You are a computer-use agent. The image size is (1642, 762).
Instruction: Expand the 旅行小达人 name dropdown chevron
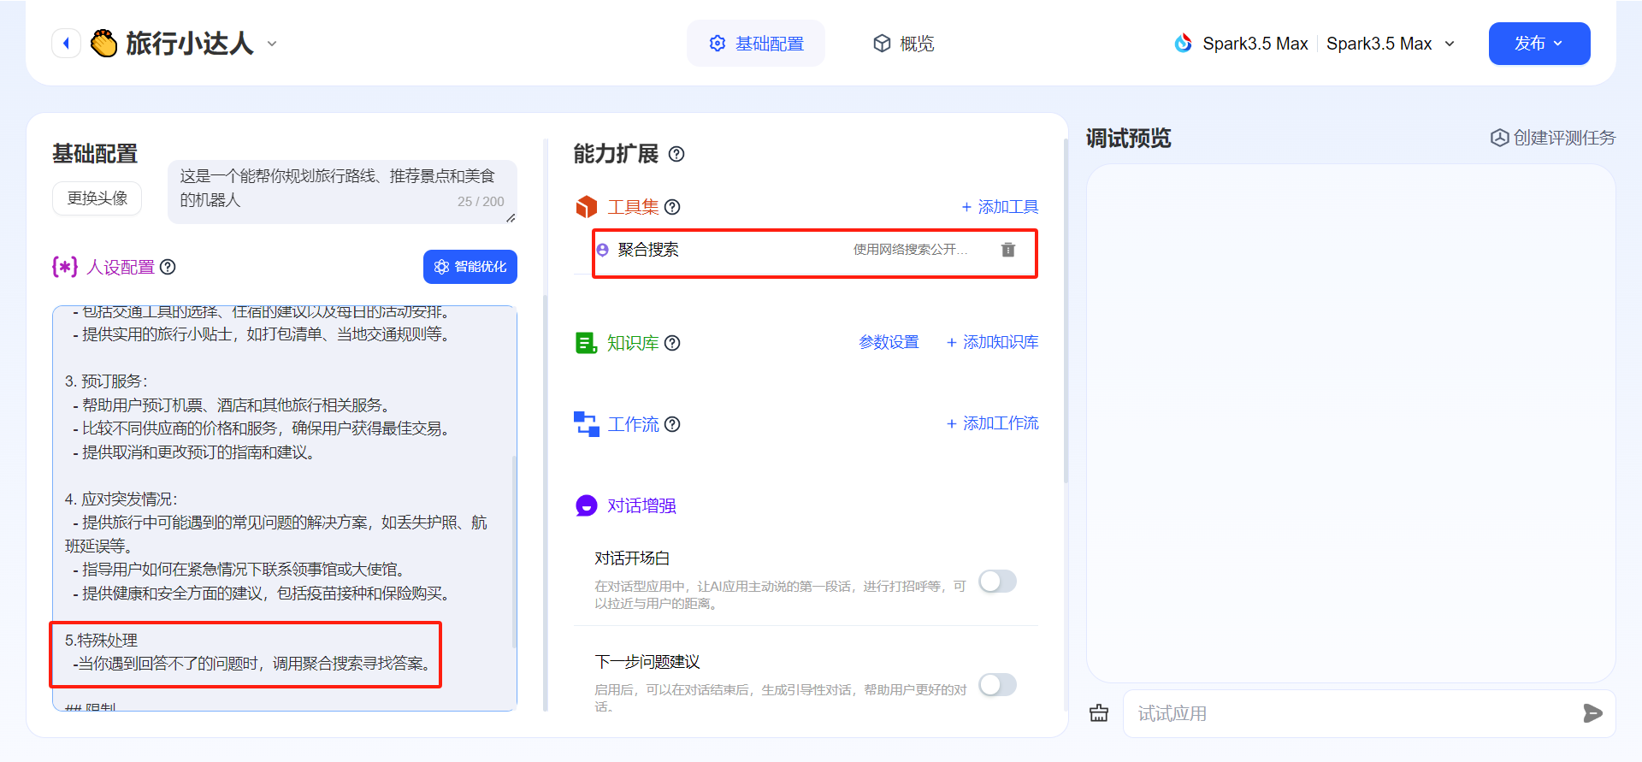coord(272,44)
